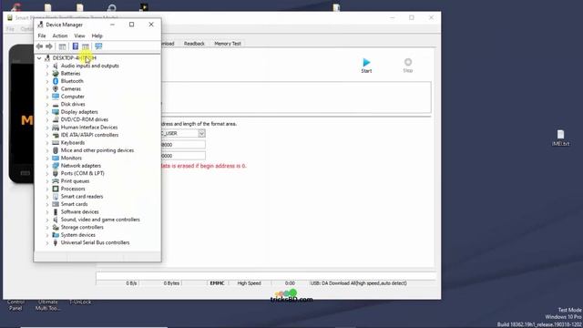The width and height of the screenshot is (583, 328).
Task: Select the Universal Serial Bus controllers icon
Action: pos(56,242)
